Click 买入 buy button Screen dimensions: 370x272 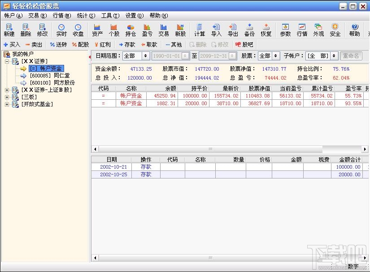(x=12, y=44)
